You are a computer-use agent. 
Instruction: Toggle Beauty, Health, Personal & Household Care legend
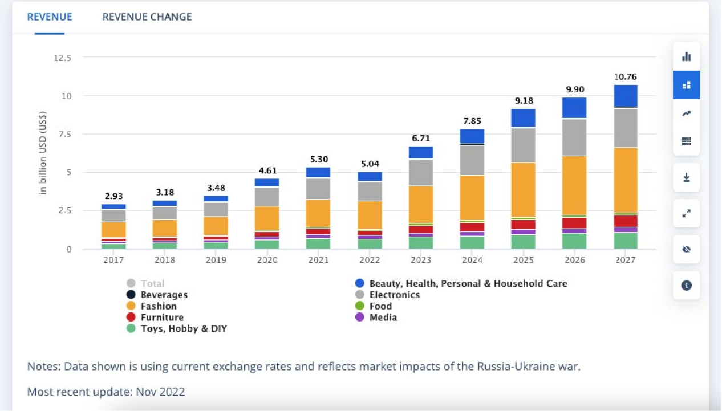click(x=468, y=283)
